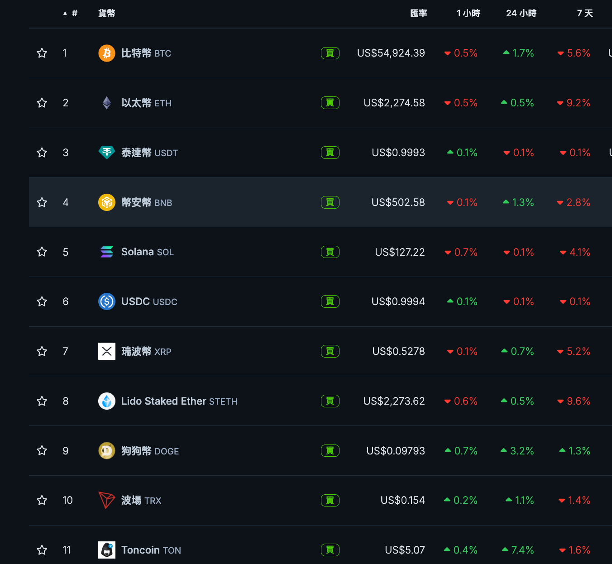Favorite 波場 TRX with its star
The height and width of the screenshot is (564, 612).
click(42, 500)
